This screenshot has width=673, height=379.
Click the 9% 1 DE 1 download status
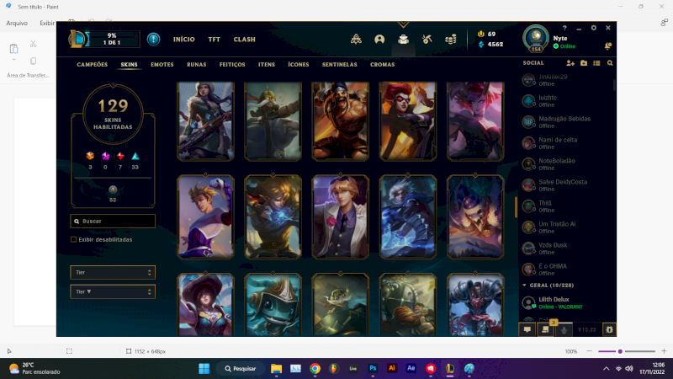[112, 39]
